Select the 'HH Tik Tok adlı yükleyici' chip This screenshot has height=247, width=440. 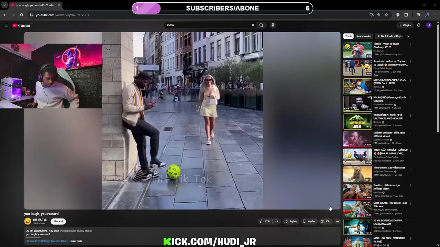pos(389,36)
